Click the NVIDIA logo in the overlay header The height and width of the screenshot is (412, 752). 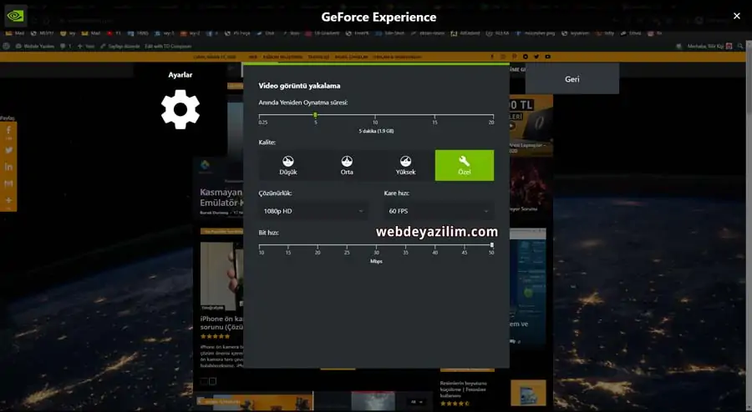coord(15,16)
